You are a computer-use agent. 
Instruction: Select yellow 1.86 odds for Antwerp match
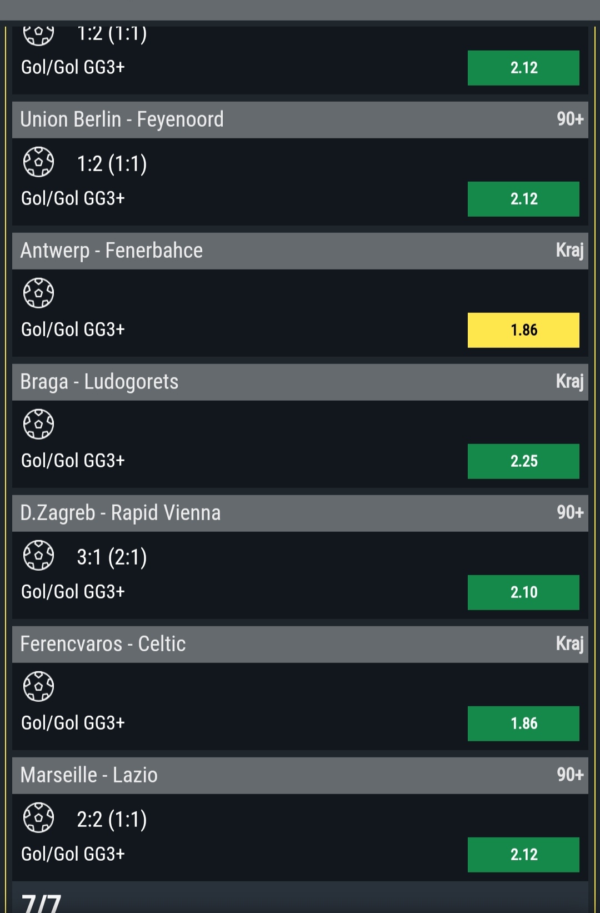[523, 330]
